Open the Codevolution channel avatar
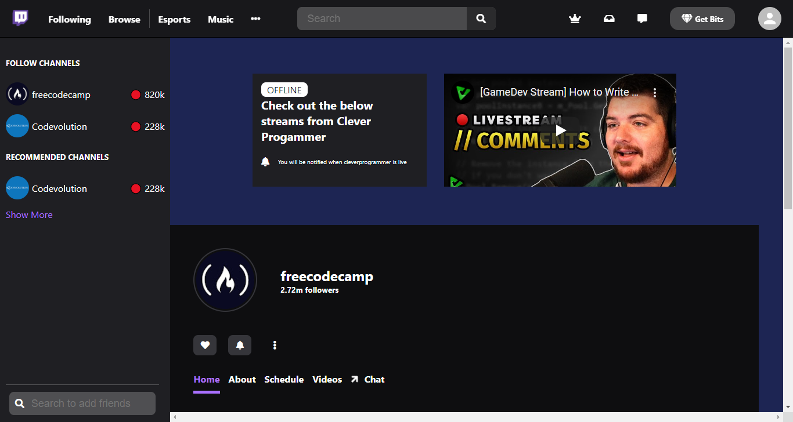 17,126
